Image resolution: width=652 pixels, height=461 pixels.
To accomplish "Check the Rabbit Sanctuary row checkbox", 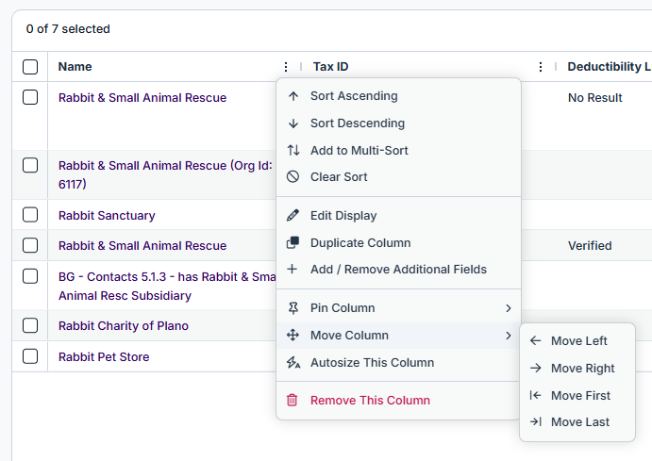I will pos(30,215).
